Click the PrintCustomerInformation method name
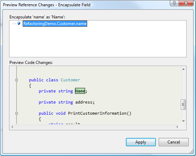The height and width of the screenshot is (156, 196). (97, 113)
